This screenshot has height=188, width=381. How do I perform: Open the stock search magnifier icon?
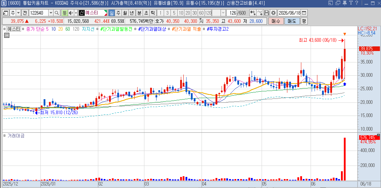click(56, 13)
